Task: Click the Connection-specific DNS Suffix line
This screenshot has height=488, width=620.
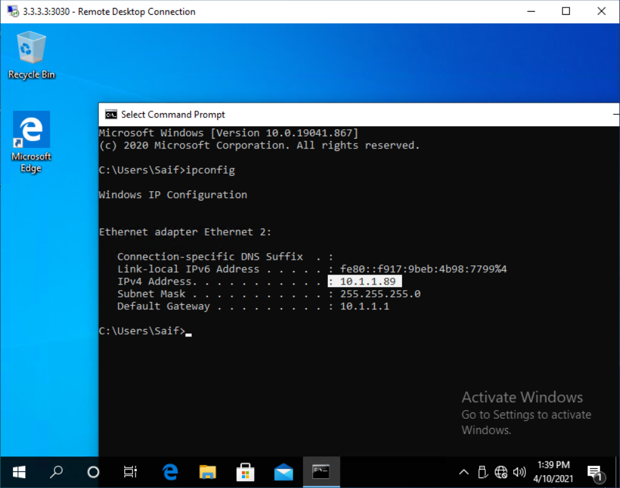Action: (225, 257)
